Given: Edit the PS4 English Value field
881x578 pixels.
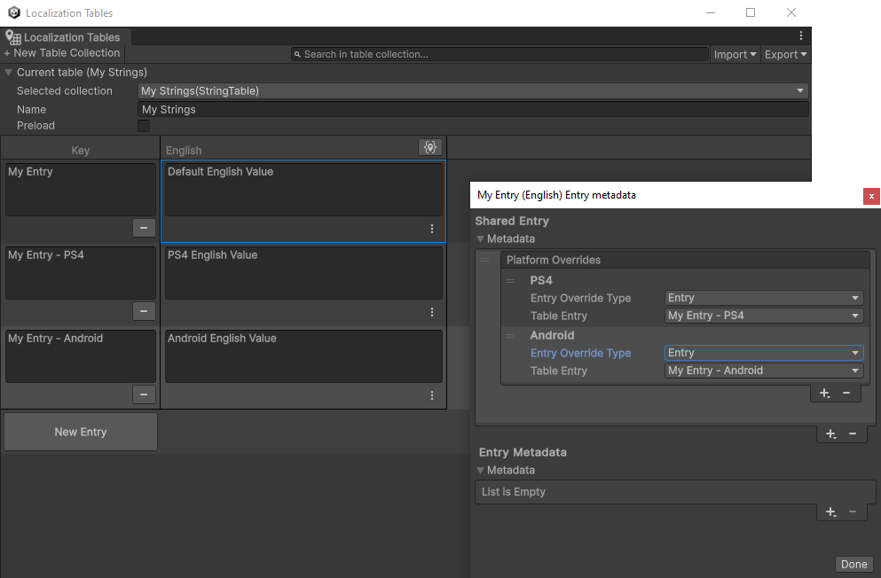Looking at the screenshot, I should [303, 273].
